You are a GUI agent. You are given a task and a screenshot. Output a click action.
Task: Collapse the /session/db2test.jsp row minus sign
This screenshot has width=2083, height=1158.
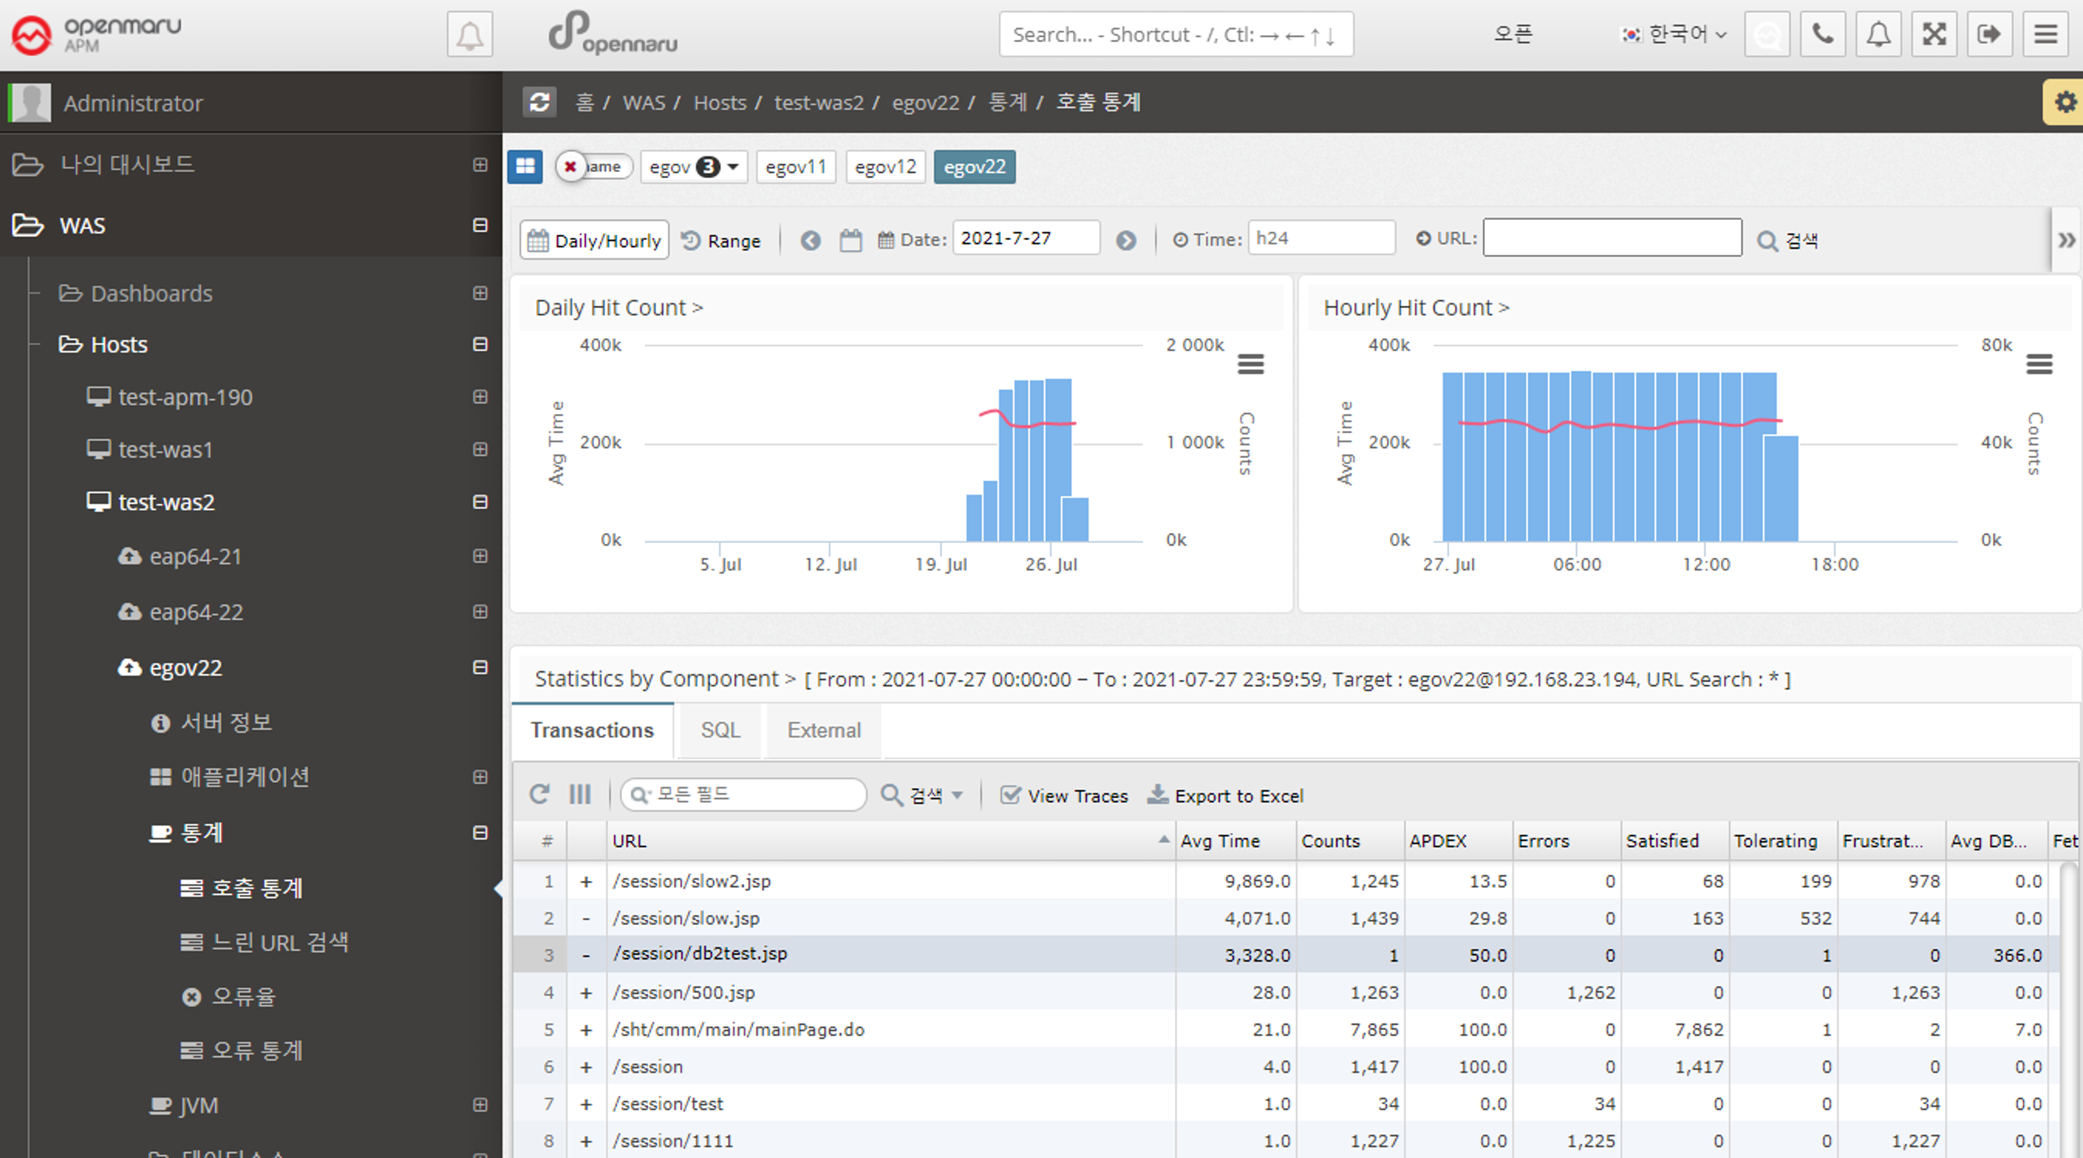586,955
